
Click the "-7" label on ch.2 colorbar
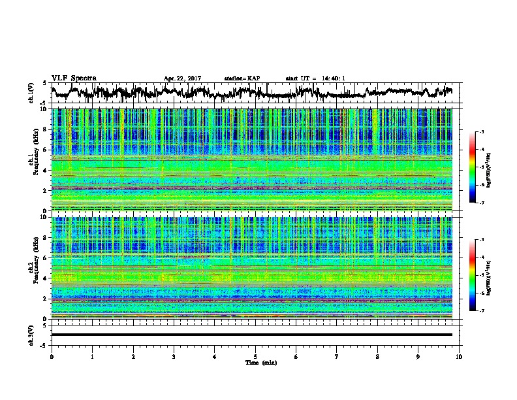tap(482, 311)
